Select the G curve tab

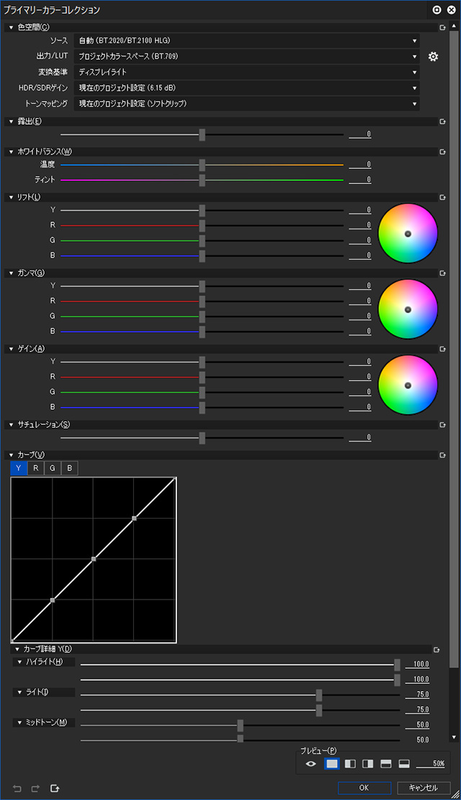click(x=53, y=468)
